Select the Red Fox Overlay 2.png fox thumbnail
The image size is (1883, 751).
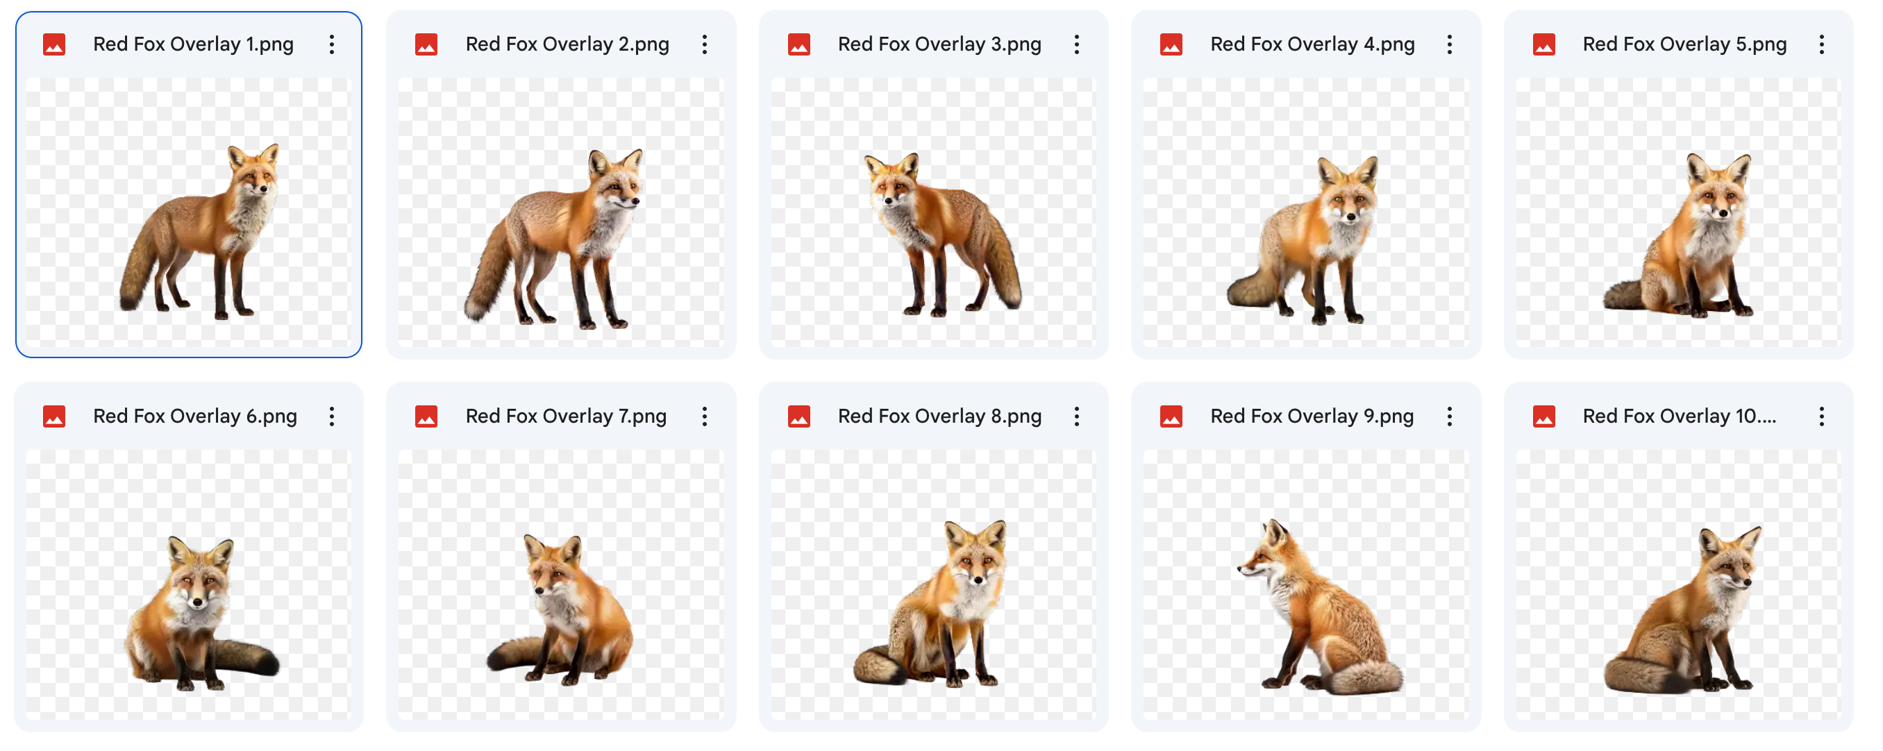coord(560,212)
